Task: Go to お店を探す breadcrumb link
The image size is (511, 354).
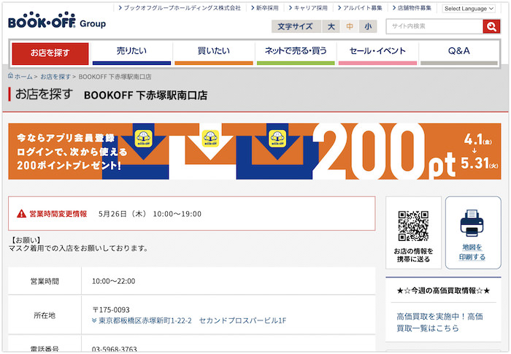Action: 55,77
